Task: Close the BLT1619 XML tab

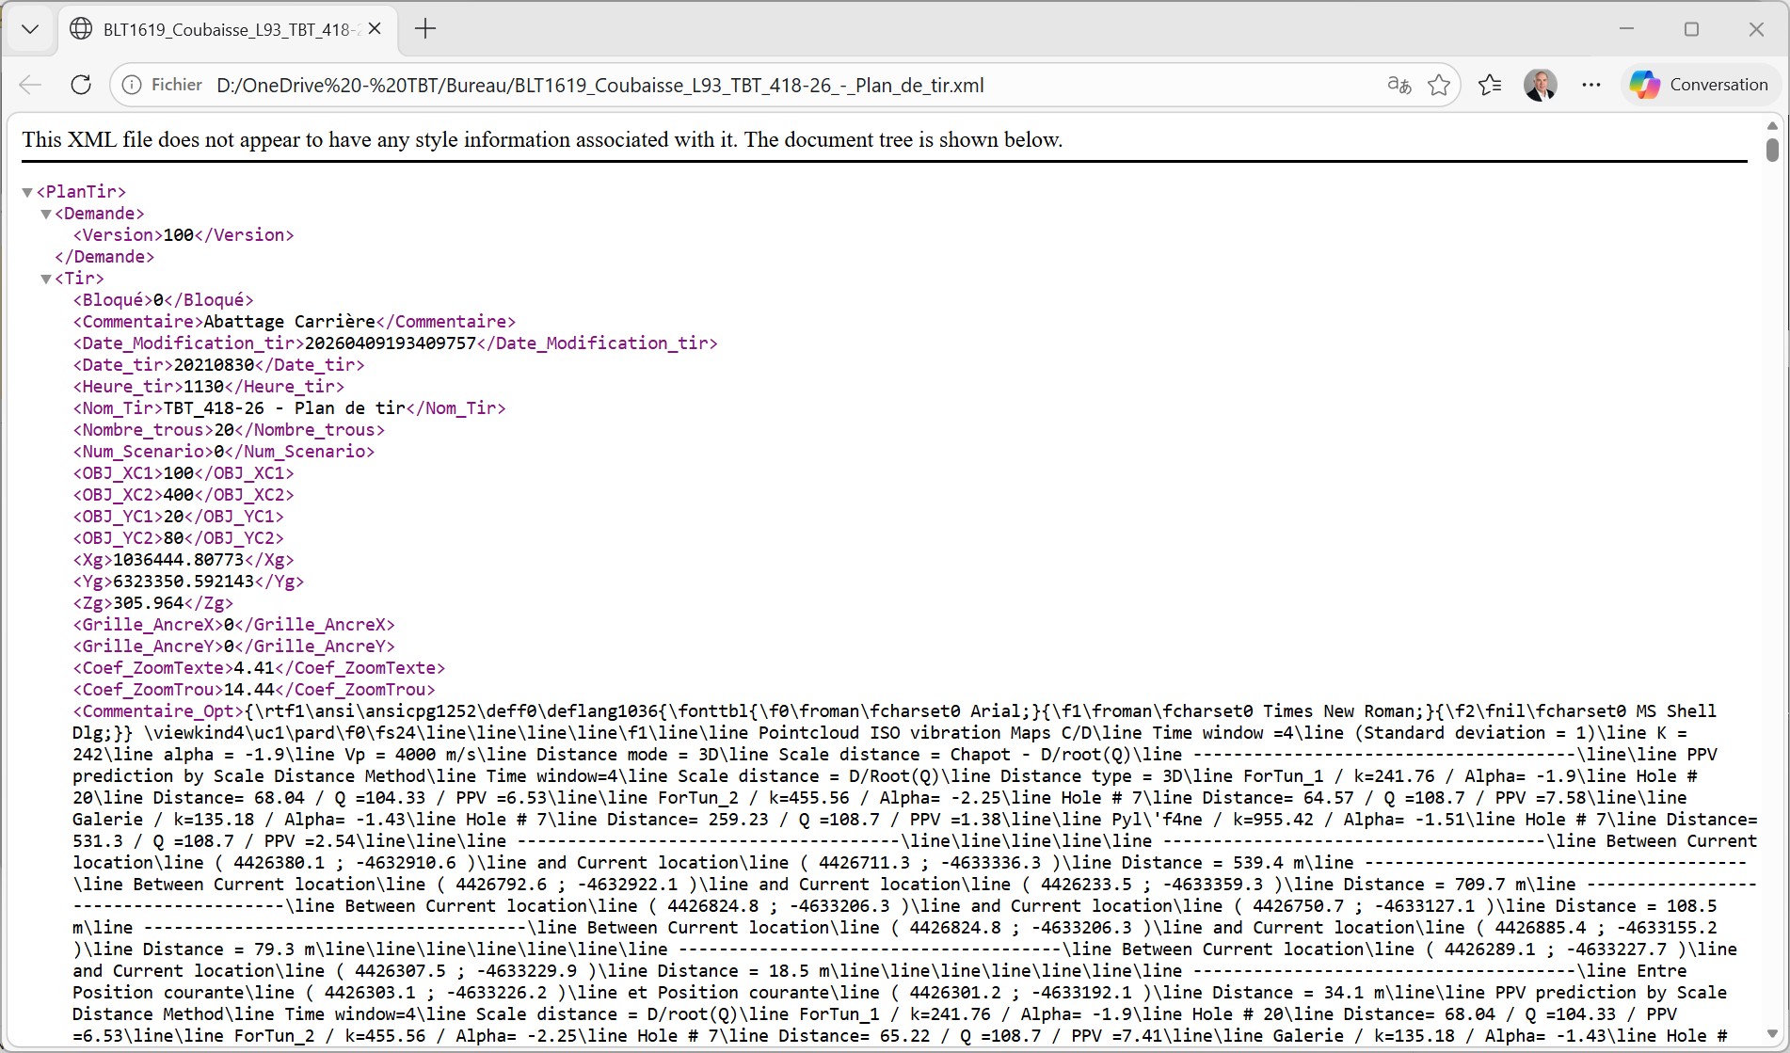Action: (375, 29)
